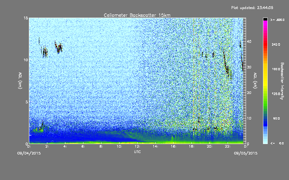Click the start date "09/04/2015"

click(29, 153)
